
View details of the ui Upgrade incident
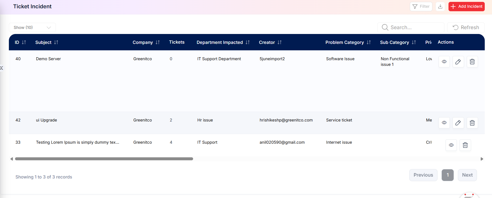[444, 123]
